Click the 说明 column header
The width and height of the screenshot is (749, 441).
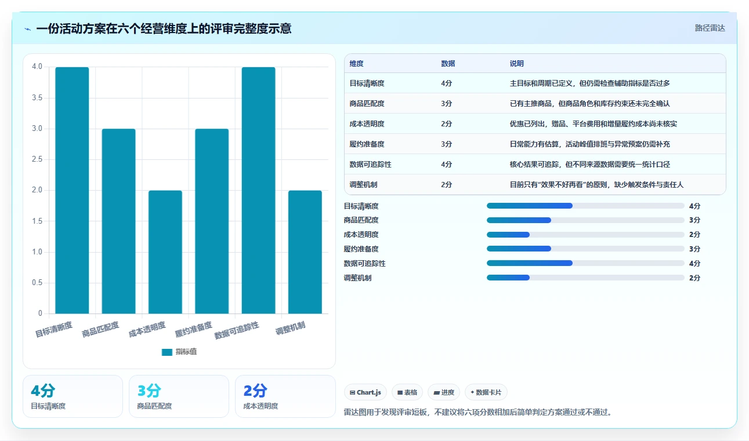click(517, 64)
